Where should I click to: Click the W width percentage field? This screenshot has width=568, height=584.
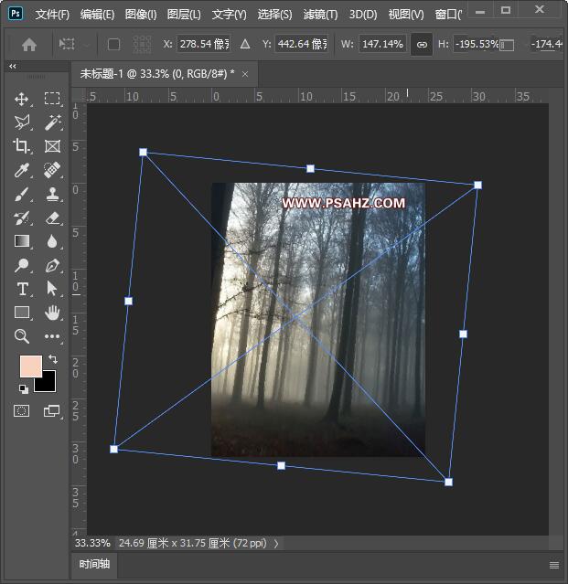(382, 44)
